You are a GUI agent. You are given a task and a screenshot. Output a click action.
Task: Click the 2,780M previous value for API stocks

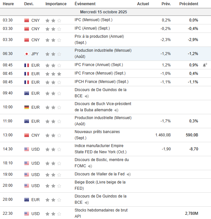191,213
